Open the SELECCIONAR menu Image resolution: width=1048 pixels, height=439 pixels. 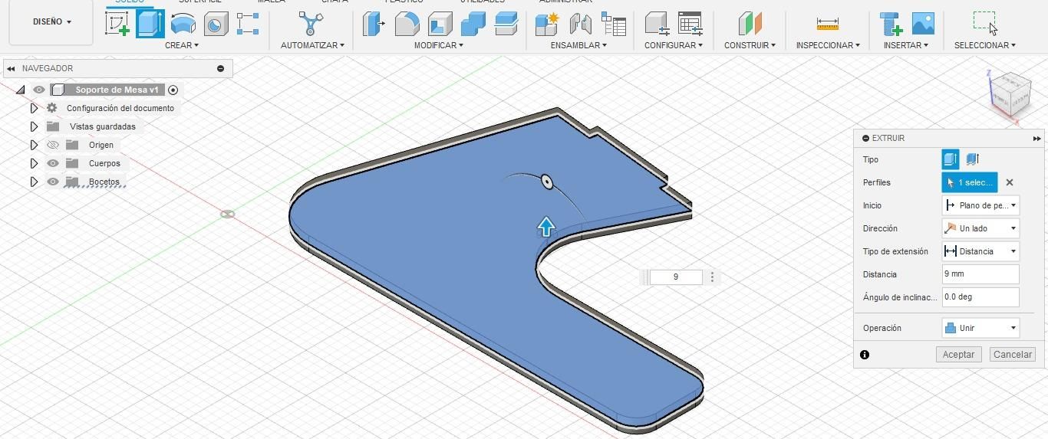pos(985,45)
